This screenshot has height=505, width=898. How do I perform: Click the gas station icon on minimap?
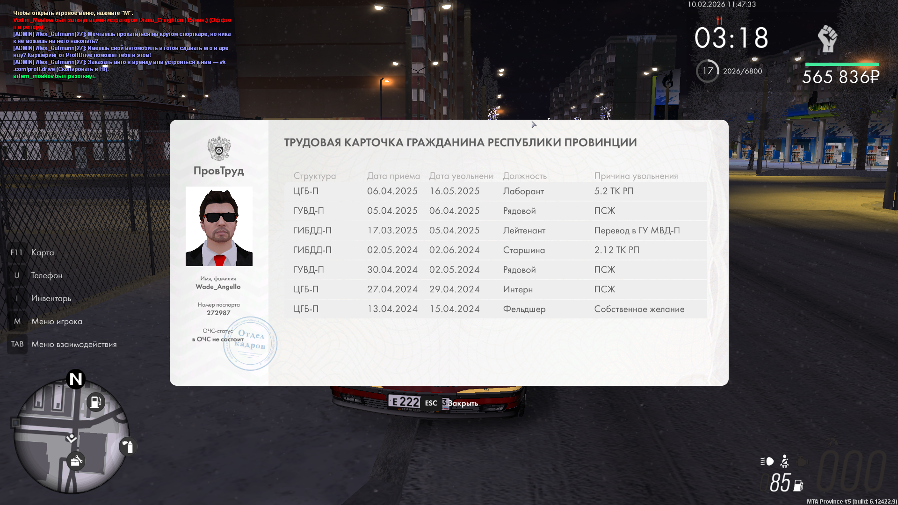(x=95, y=402)
